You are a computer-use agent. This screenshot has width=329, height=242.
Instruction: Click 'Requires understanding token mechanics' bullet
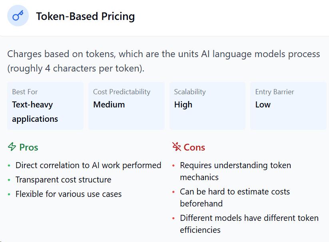(x=235, y=171)
